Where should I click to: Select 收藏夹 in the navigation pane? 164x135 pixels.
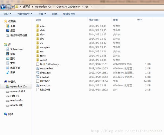(x=12, y=21)
